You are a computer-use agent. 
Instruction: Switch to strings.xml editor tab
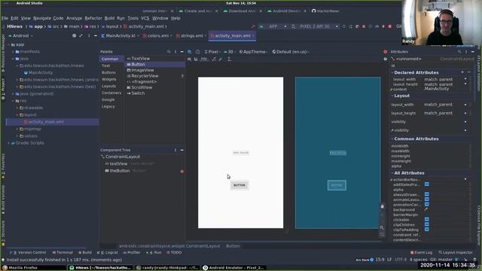click(191, 35)
